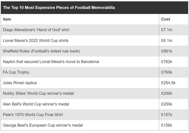Viewport: 189px width, 133px height.
Task: Click the £157k cost cell
Action: click(167, 115)
